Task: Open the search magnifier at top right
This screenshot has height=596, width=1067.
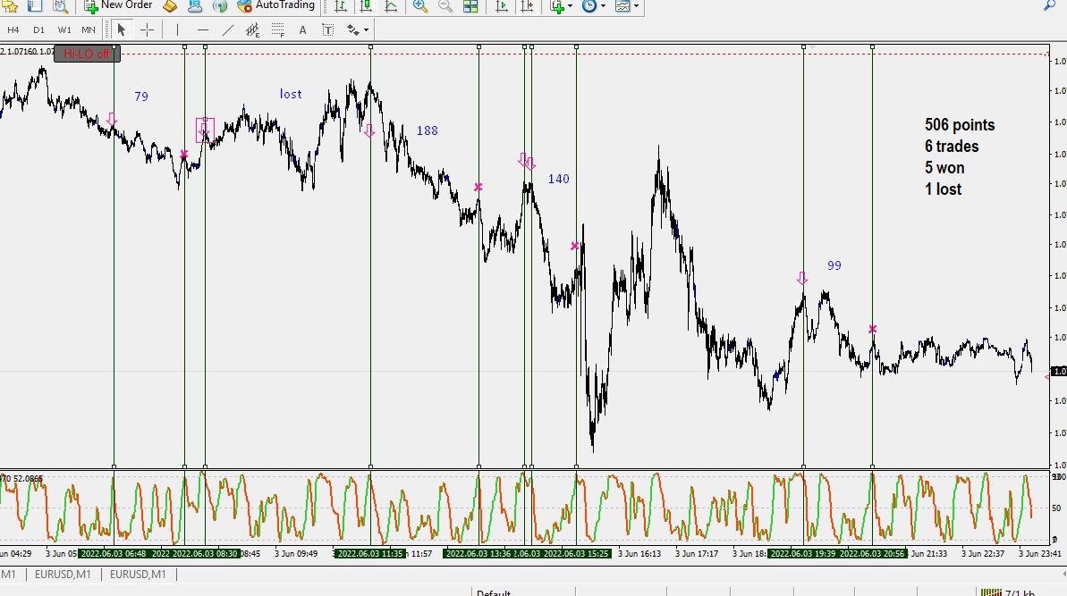Action: 1049,5
